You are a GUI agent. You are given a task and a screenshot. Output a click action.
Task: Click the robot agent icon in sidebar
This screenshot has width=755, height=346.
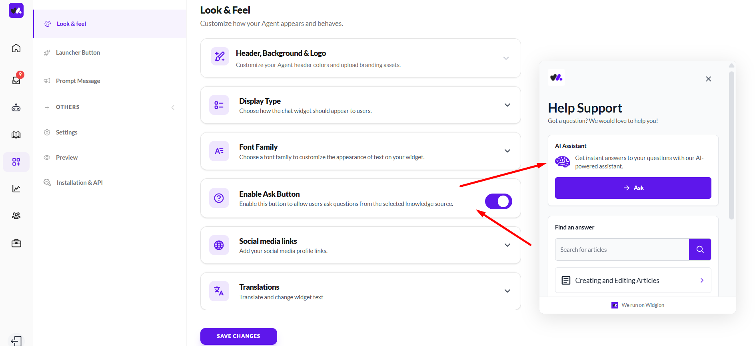[x=16, y=108]
